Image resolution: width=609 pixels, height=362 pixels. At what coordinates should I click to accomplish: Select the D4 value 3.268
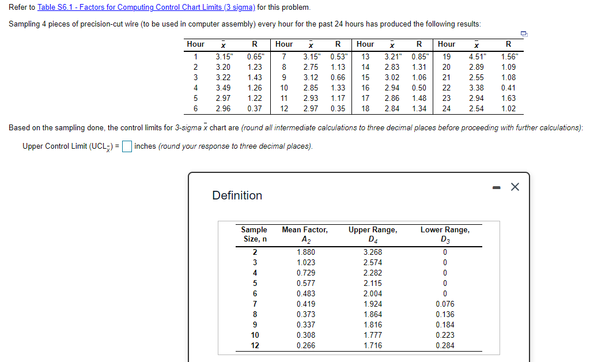[x=373, y=252]
